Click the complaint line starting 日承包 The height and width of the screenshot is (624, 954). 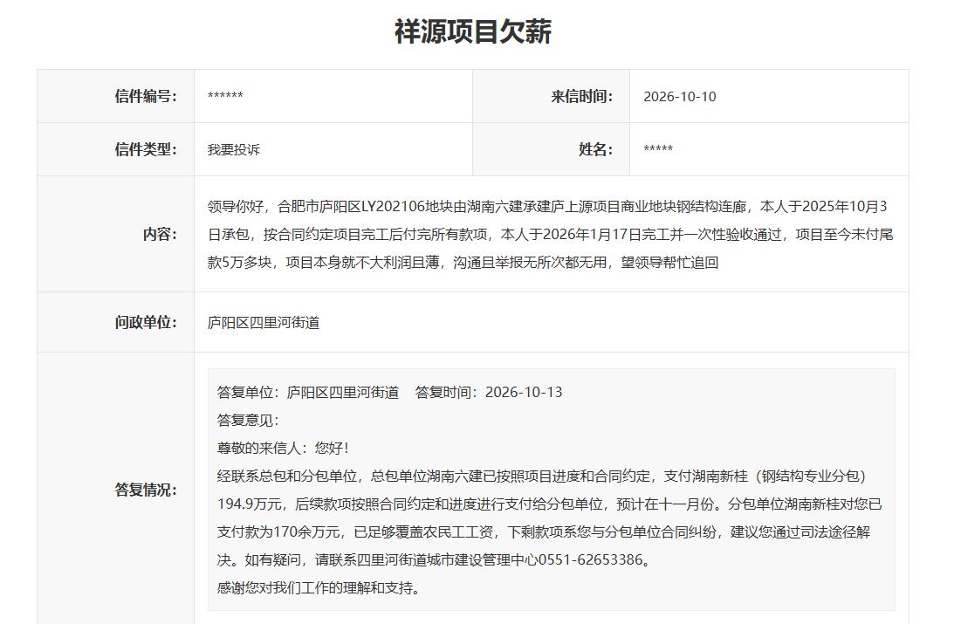pos(550,235)
